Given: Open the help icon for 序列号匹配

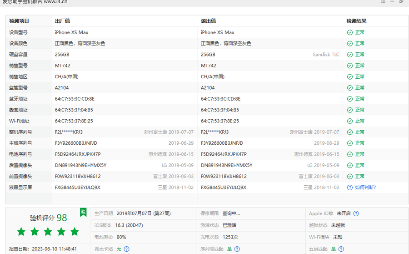Looking at the screenshot, I should pyautogui.click(x=237, y=249).
